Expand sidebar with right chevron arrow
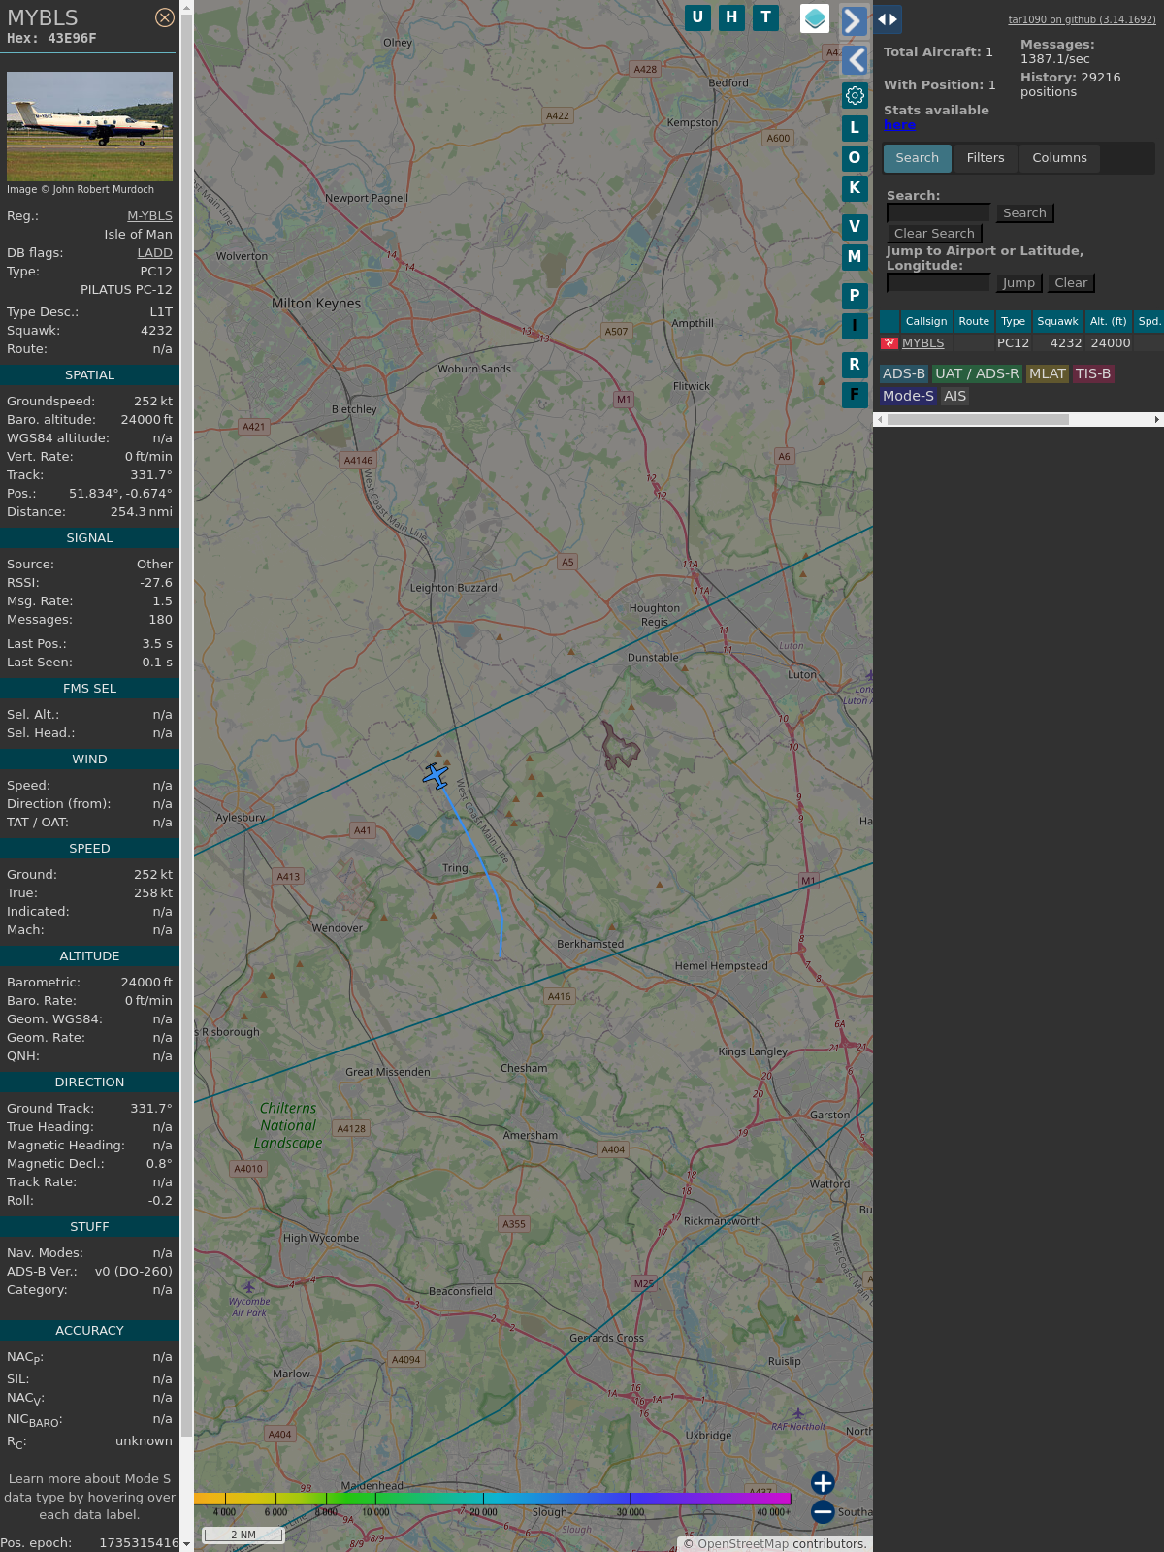 (854, 20)
